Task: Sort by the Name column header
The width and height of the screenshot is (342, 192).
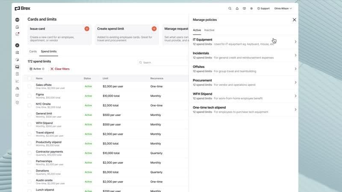Action: pos(39,79)
